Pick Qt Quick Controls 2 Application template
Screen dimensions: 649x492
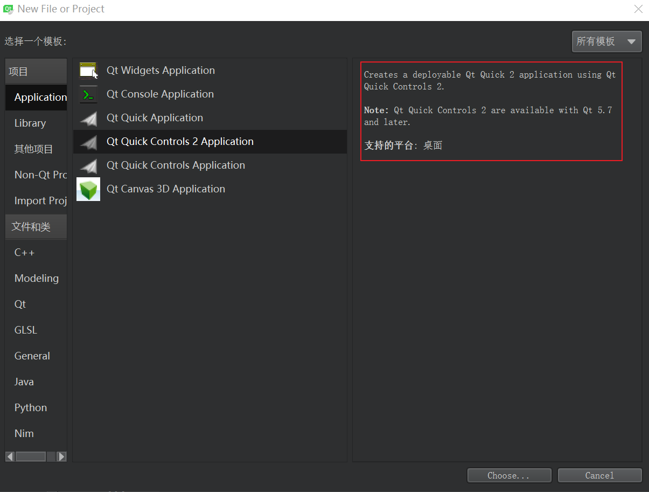coord(210,142)
